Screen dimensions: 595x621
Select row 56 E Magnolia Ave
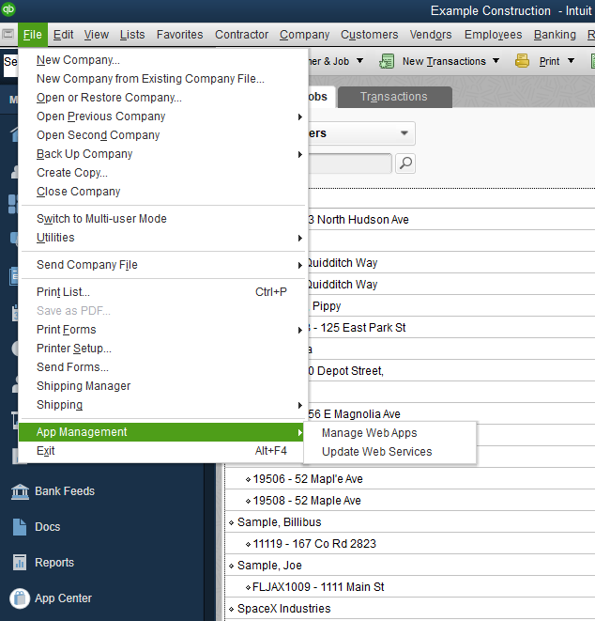[451, 414]
